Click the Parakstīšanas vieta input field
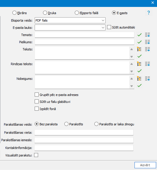The image size is (157, 170). pyautogui.click(x=84, y=132)
